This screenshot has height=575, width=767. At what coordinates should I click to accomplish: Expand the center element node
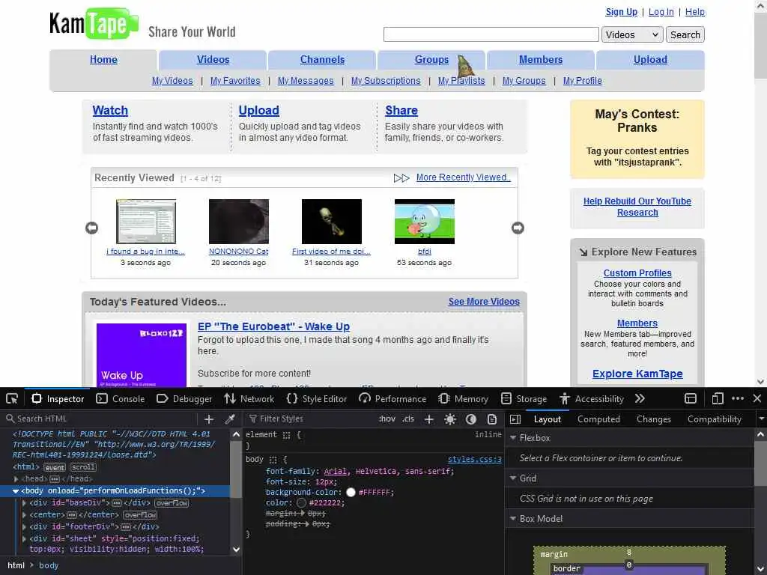(24, 515)
